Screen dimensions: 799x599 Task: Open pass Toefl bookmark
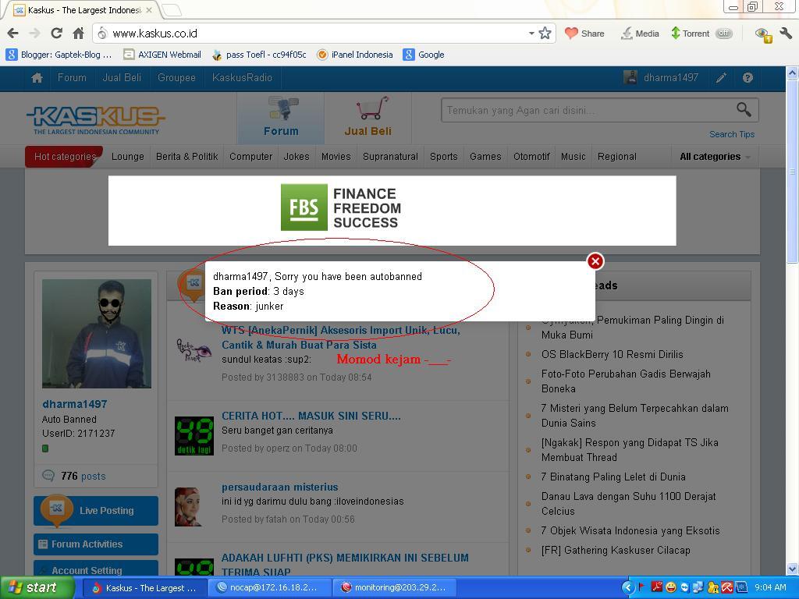point(259,55)
